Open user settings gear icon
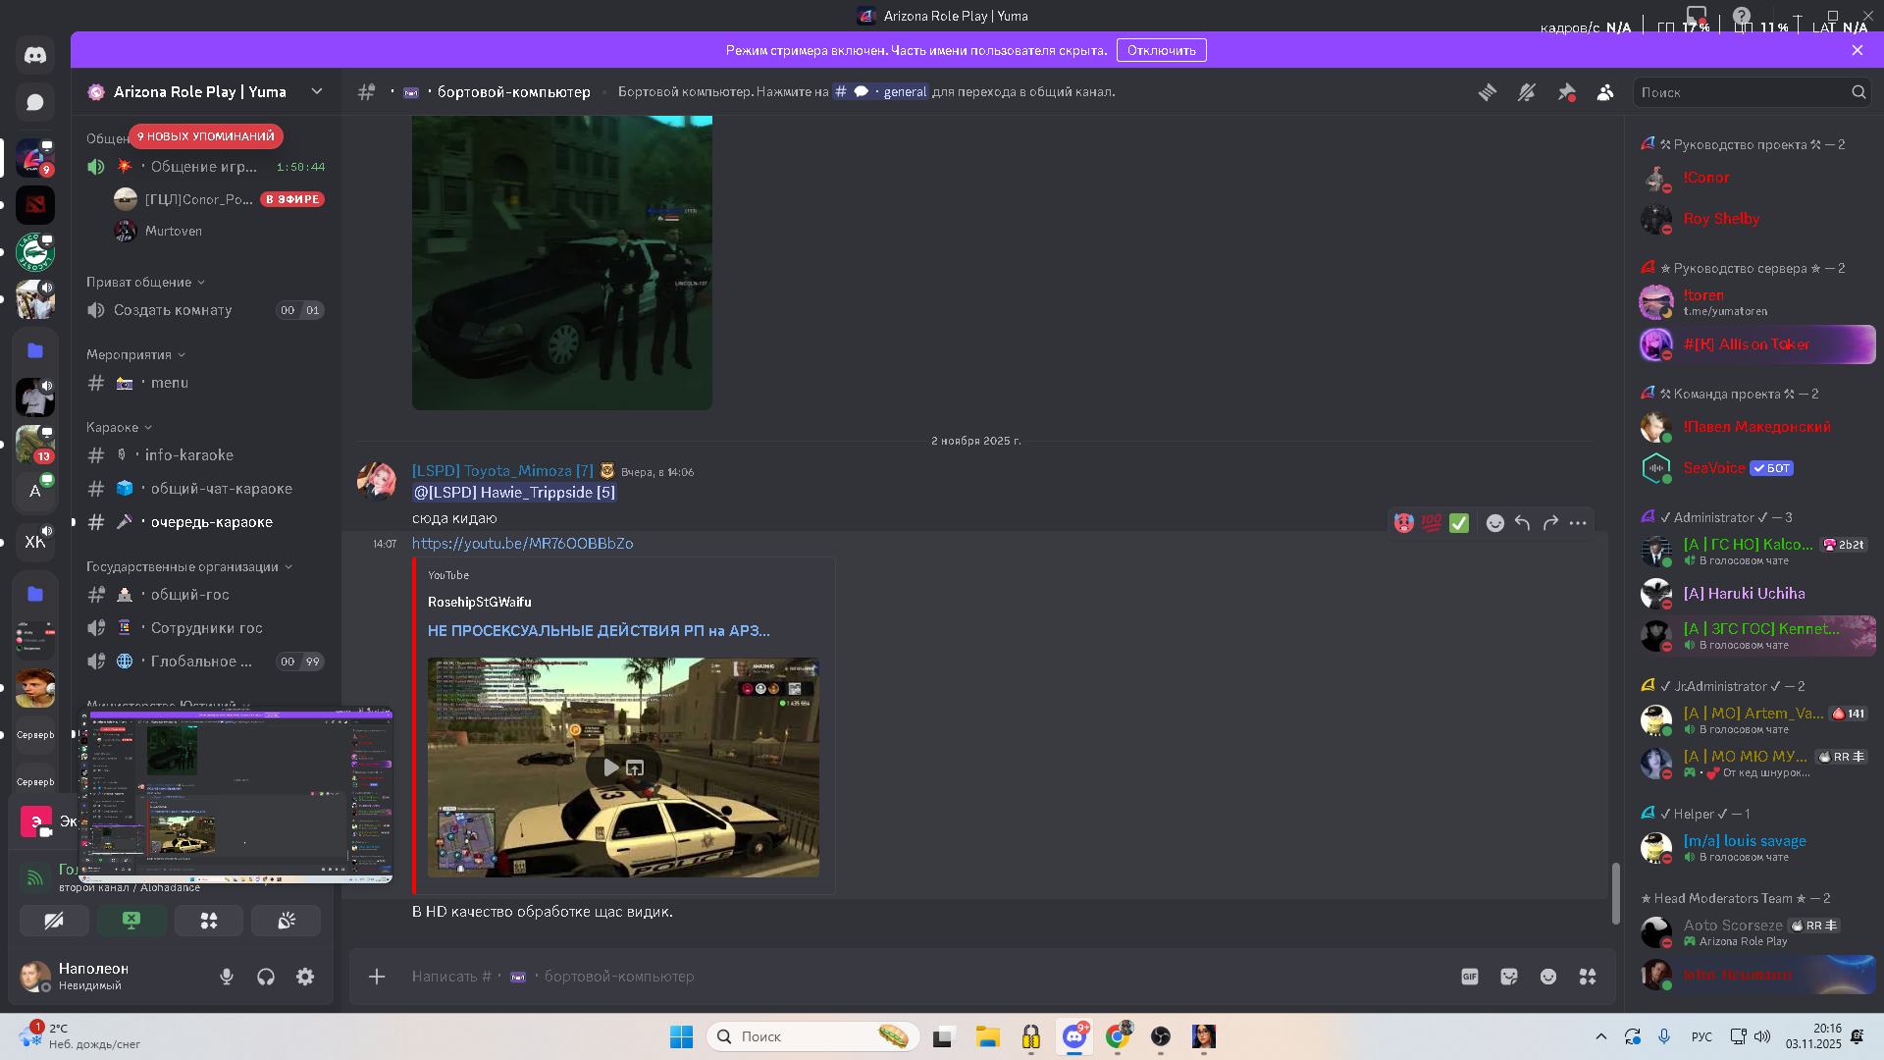Screen dimensions: 1884x1060 pos(305,977)
